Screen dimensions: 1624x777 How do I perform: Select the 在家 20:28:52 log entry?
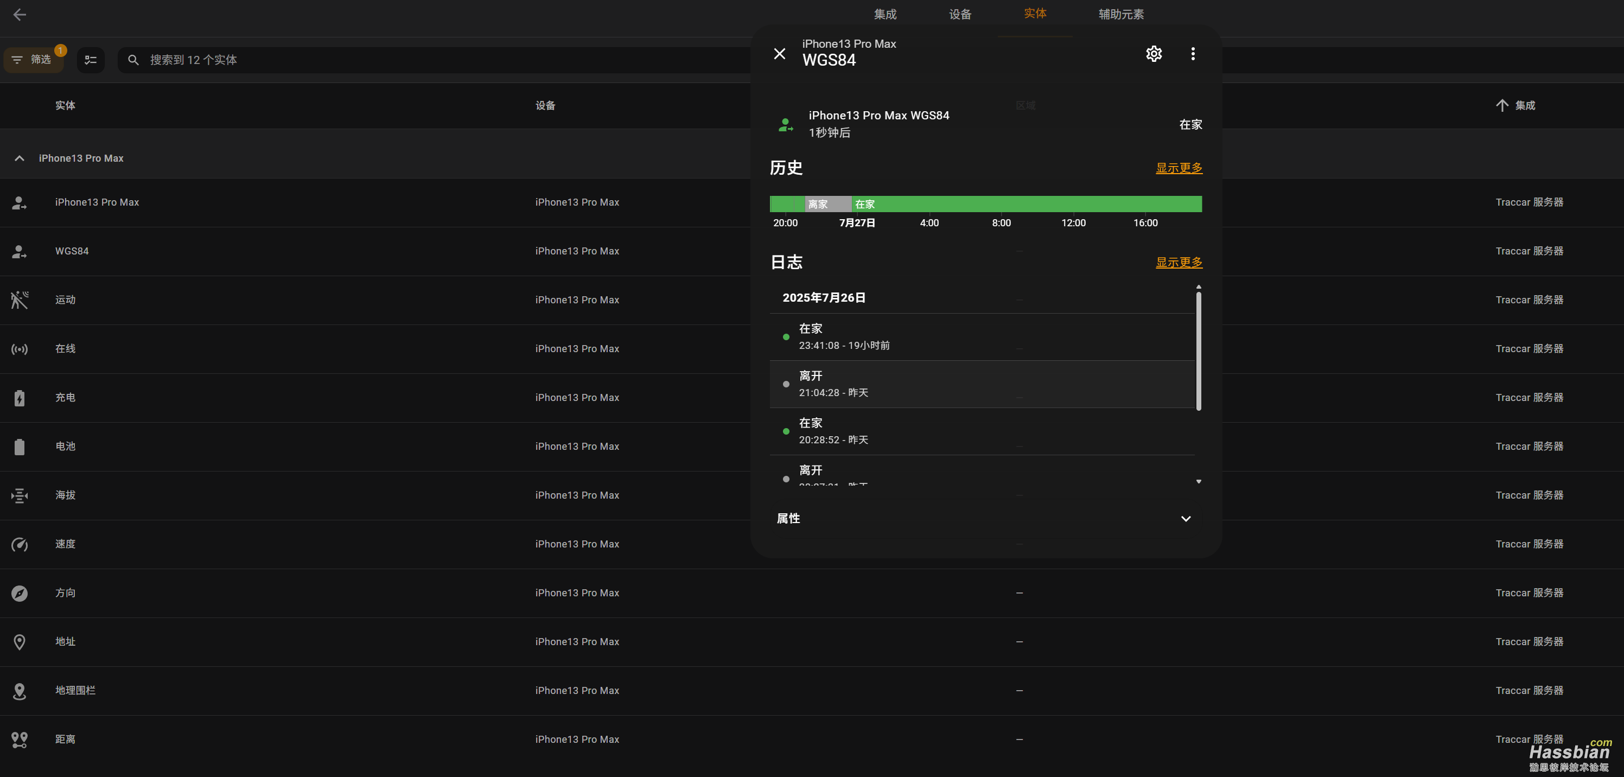click(982, 431)
